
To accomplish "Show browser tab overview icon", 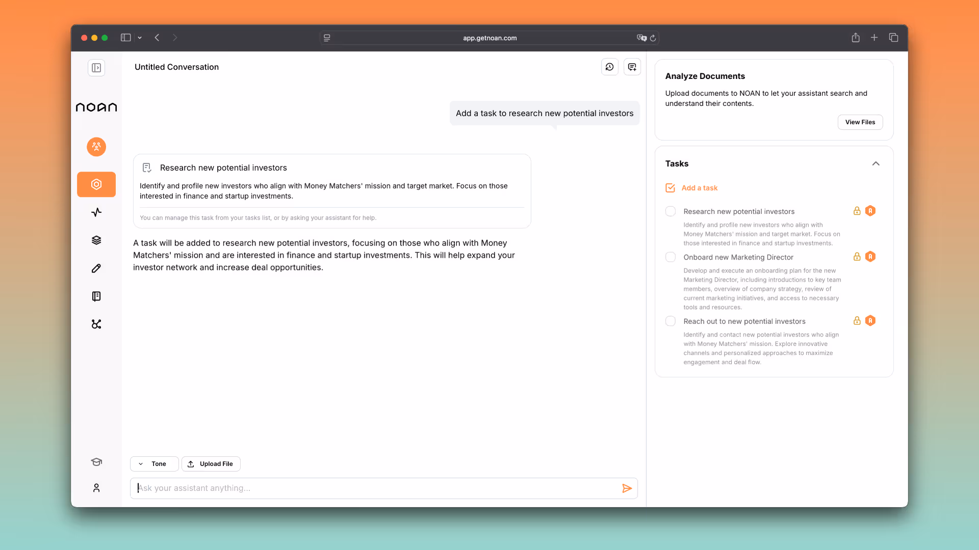I will [x=893, y=38].
